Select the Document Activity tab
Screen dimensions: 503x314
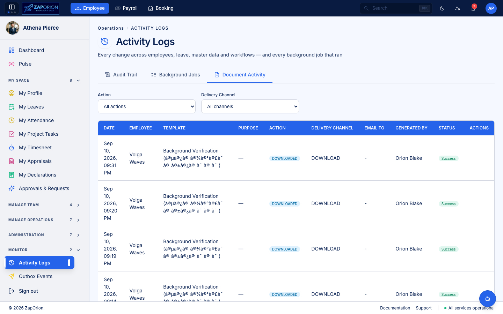point(240,75)
